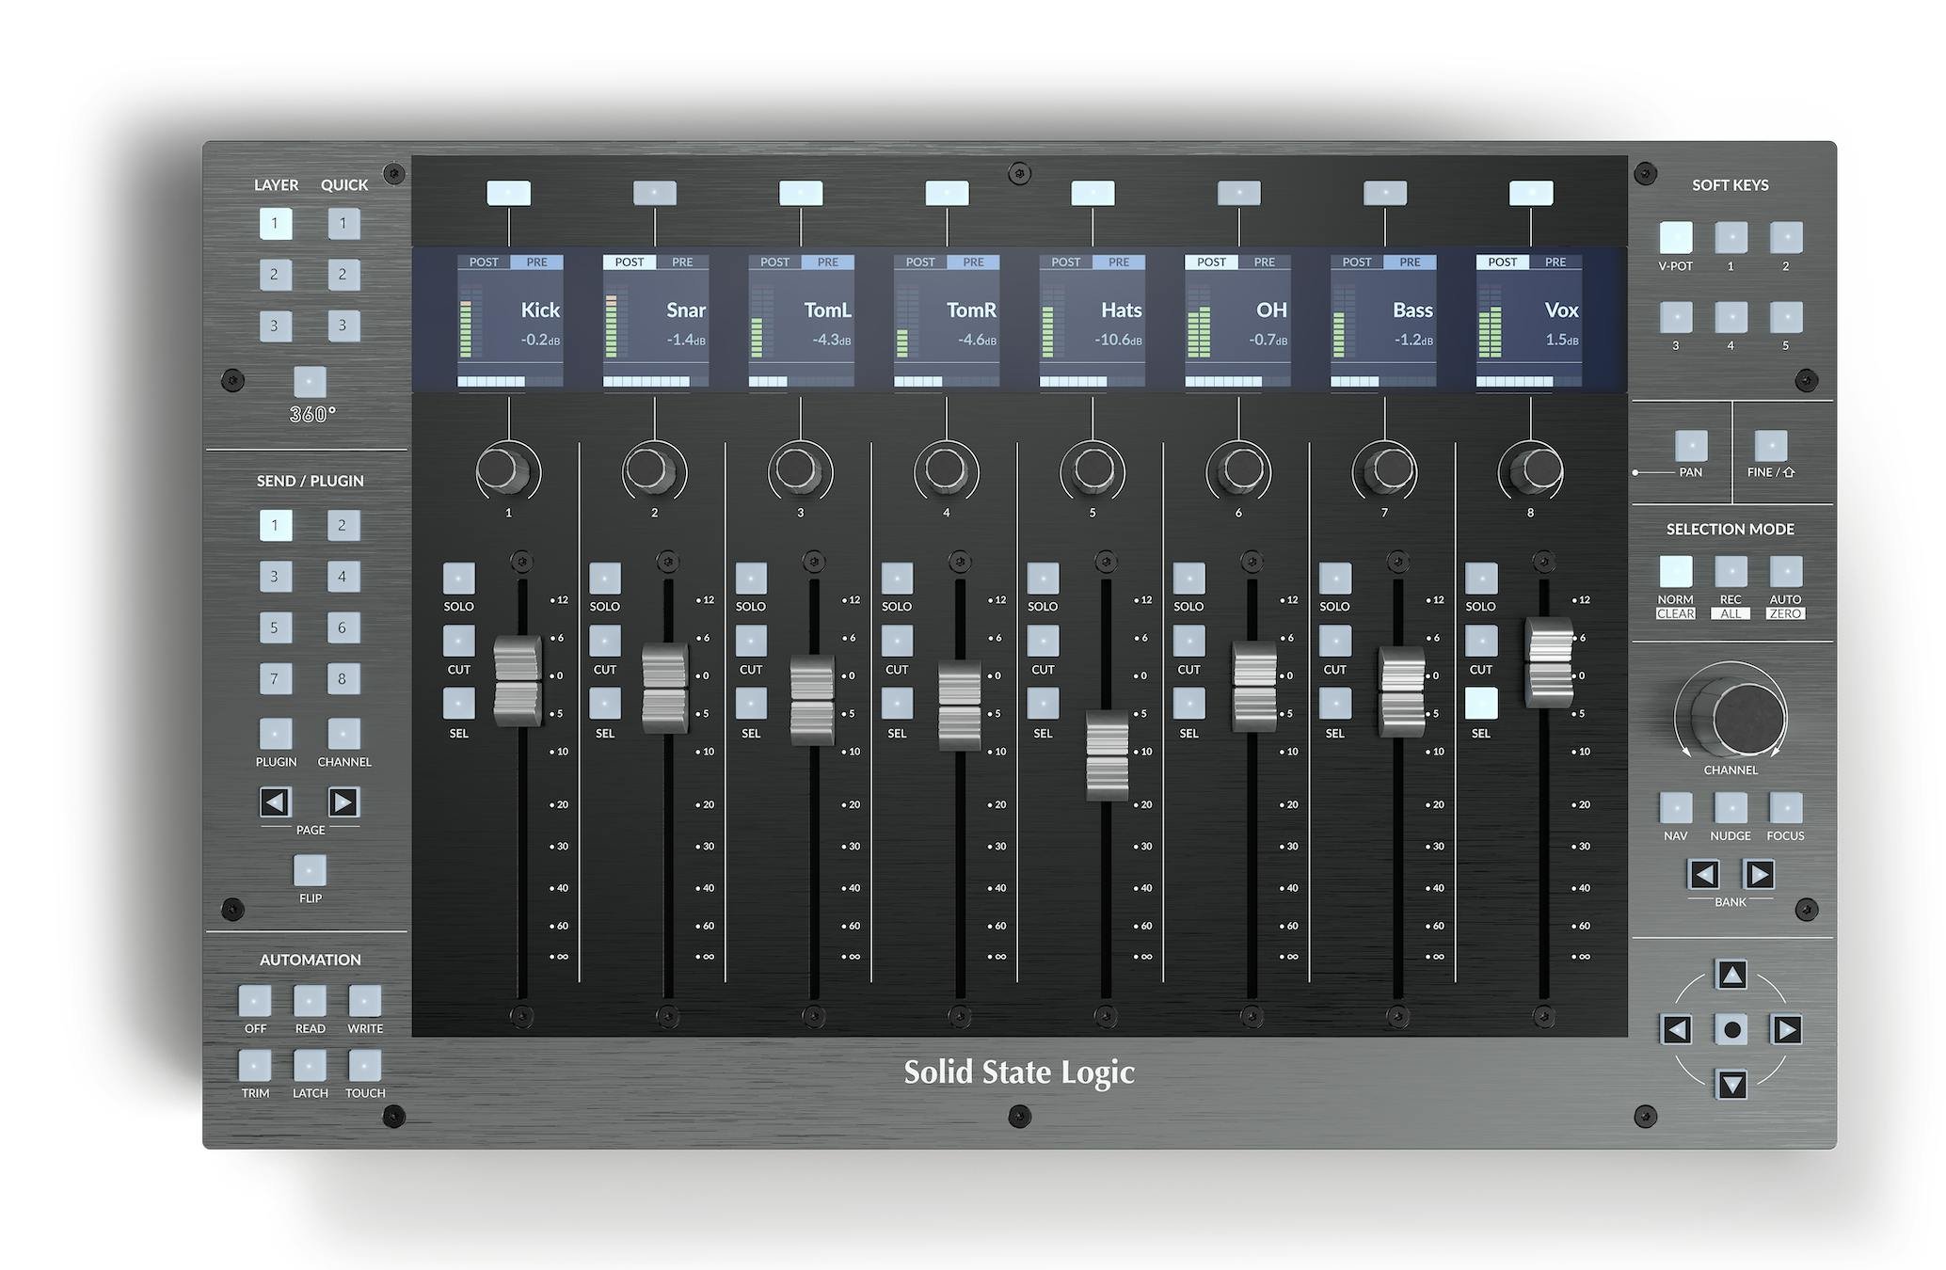Click soft key 3
Image resolution: width=1946 pixels, height=1270 pixels.
(x=1676, y=317)
